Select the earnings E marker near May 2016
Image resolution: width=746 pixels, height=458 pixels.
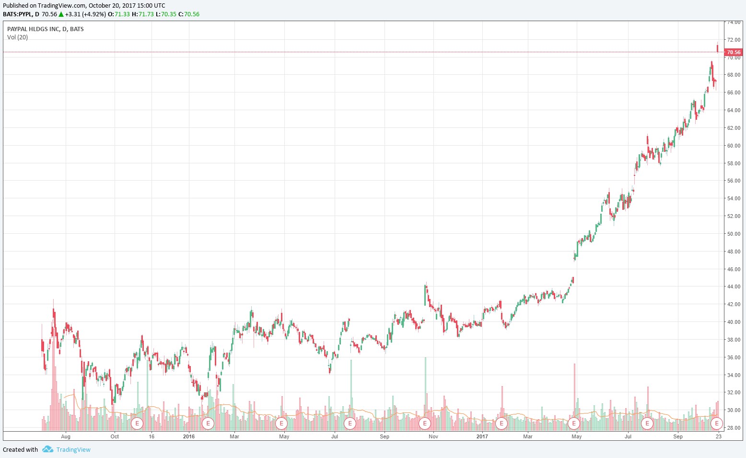pos(281,423)
